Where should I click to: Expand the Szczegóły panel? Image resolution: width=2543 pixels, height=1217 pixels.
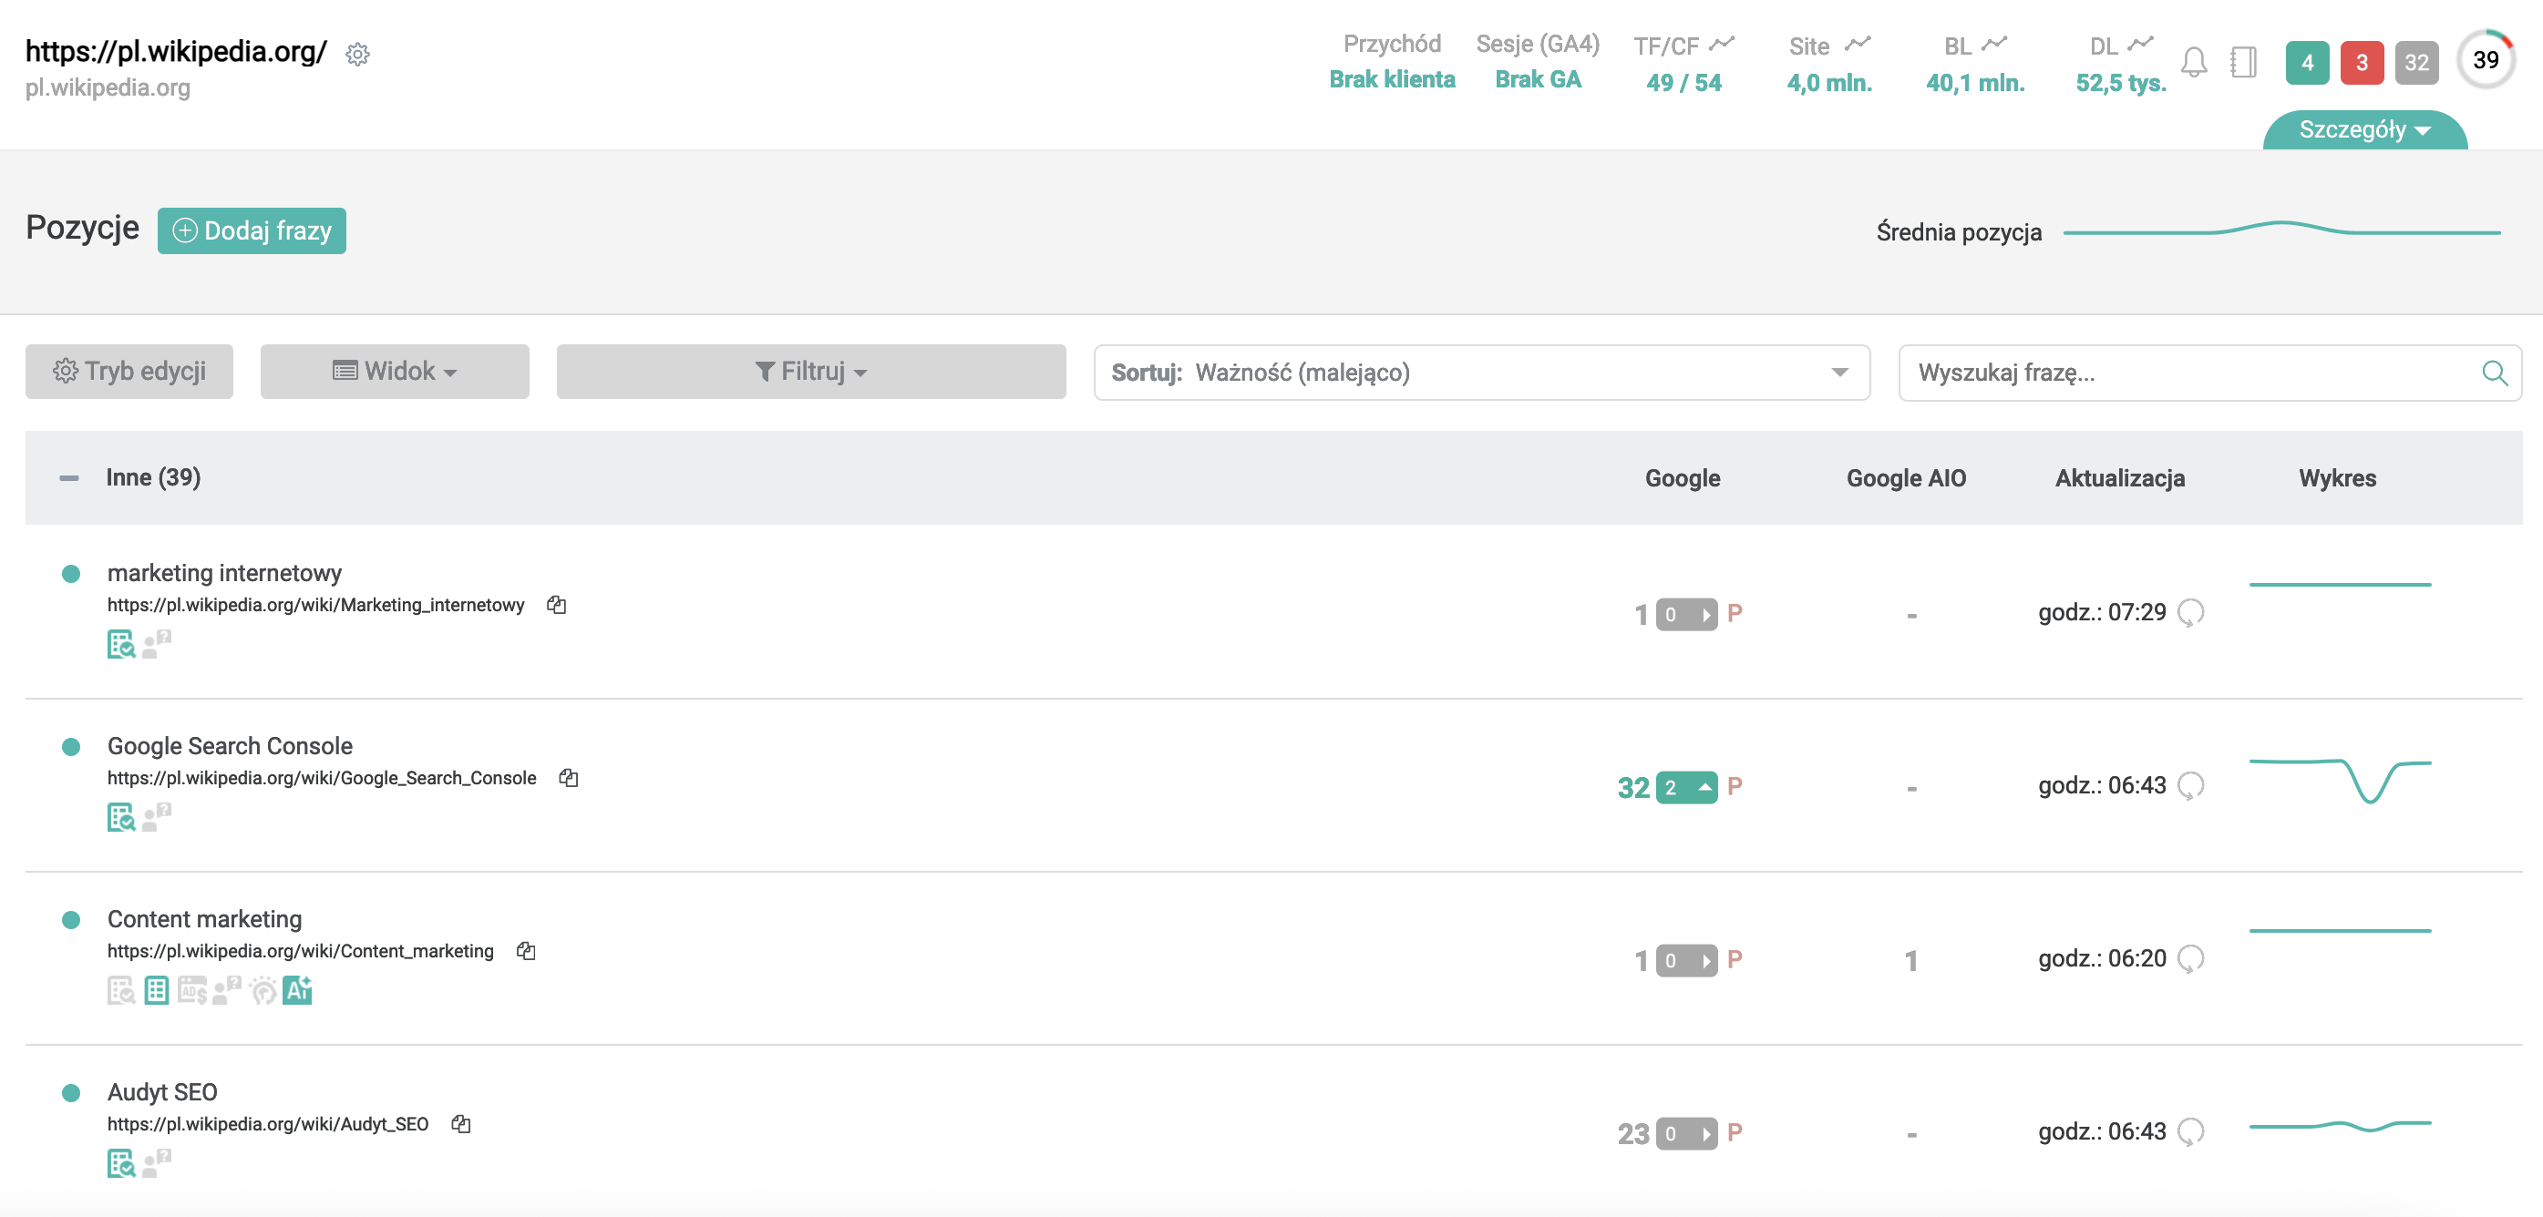[2363, 130]
